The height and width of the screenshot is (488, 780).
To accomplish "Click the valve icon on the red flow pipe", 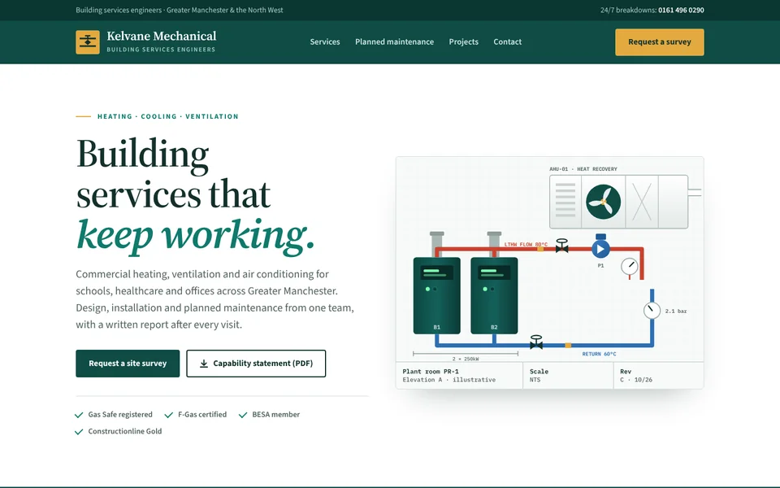I will pos(561,246).
